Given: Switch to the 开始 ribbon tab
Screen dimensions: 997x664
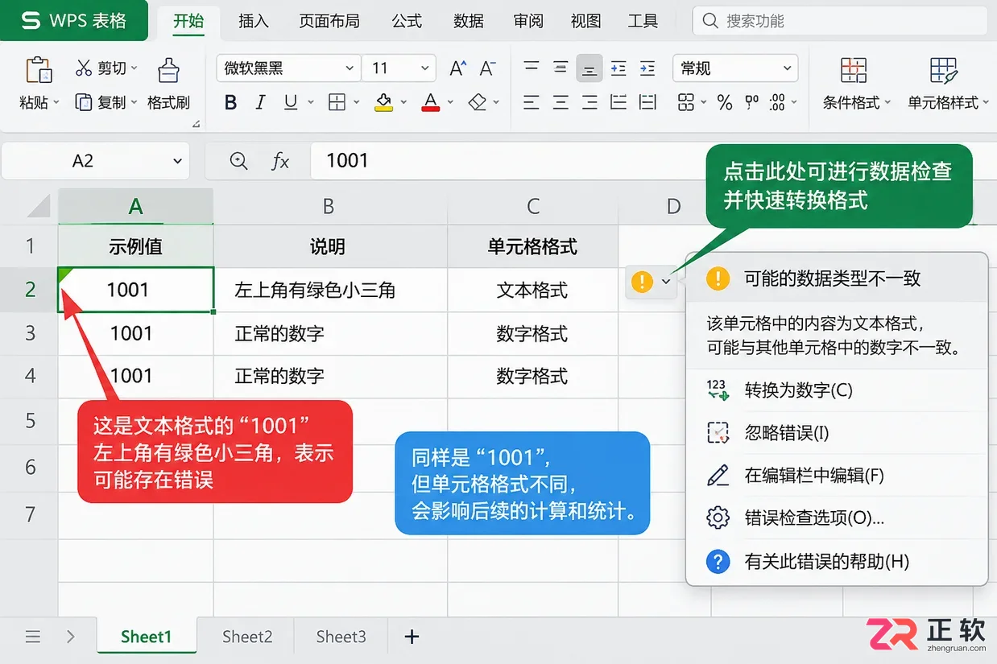Looking at the screenshot, I should click(x=188, y=21).
